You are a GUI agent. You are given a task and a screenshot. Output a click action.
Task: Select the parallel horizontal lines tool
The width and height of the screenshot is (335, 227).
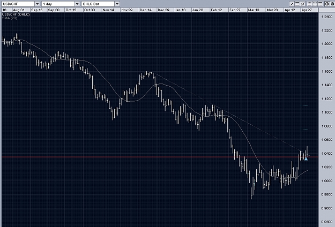coord(297,4)
